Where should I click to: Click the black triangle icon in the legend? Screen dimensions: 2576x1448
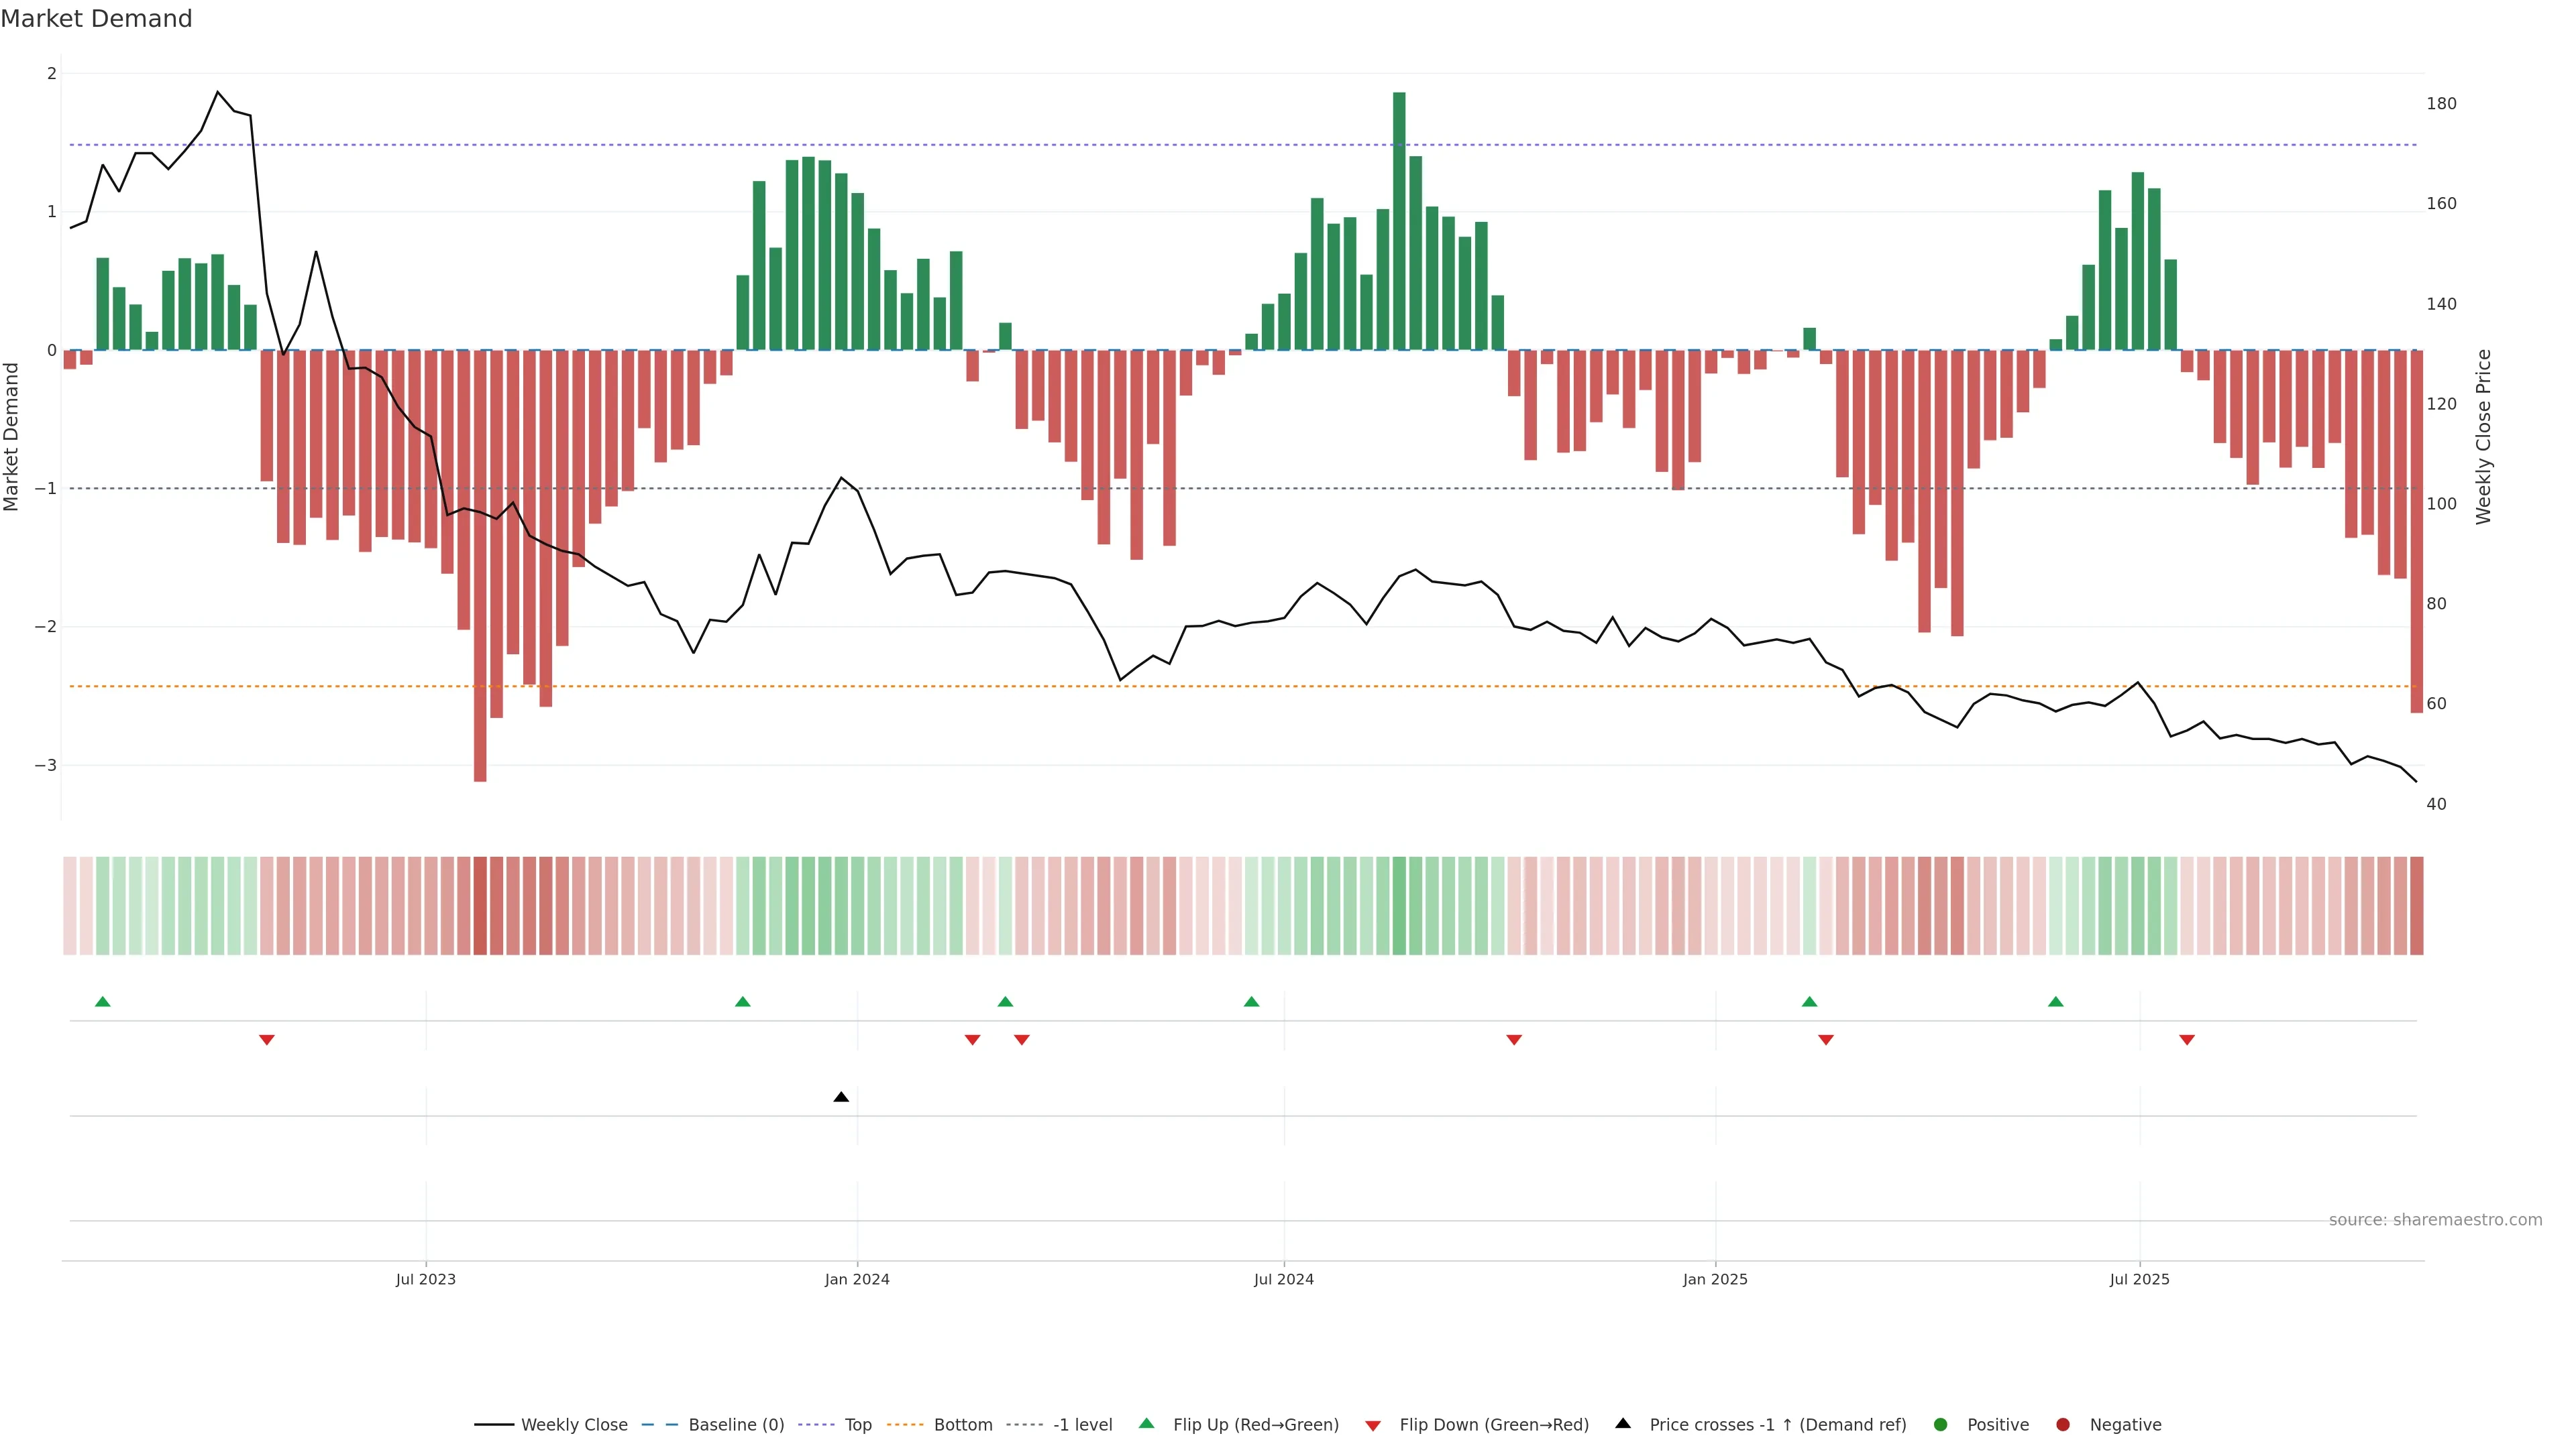(1623, 1424)
